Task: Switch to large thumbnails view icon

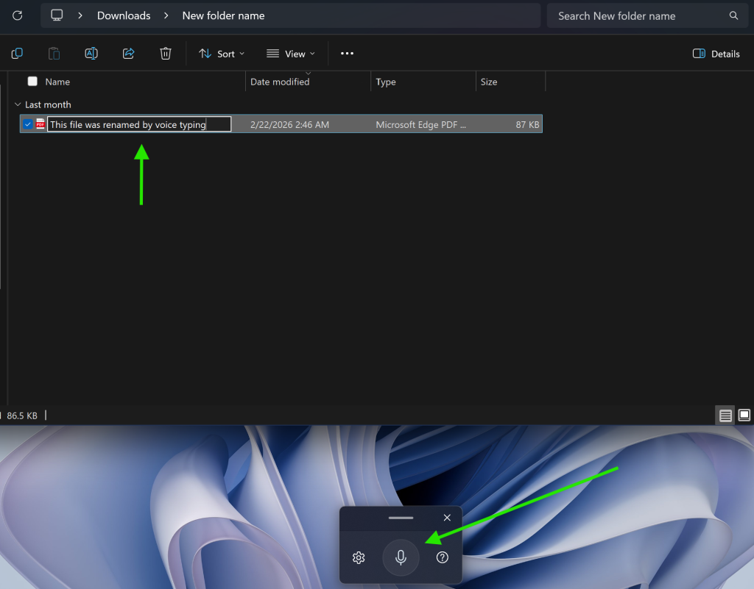Action: coord(744,415)
